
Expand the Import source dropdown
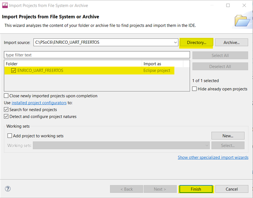point(175,42)
